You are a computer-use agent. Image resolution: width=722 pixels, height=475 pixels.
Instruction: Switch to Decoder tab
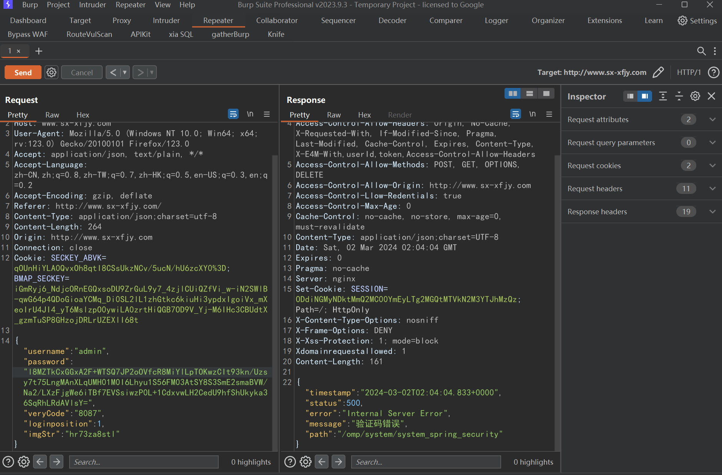point(392,21)
